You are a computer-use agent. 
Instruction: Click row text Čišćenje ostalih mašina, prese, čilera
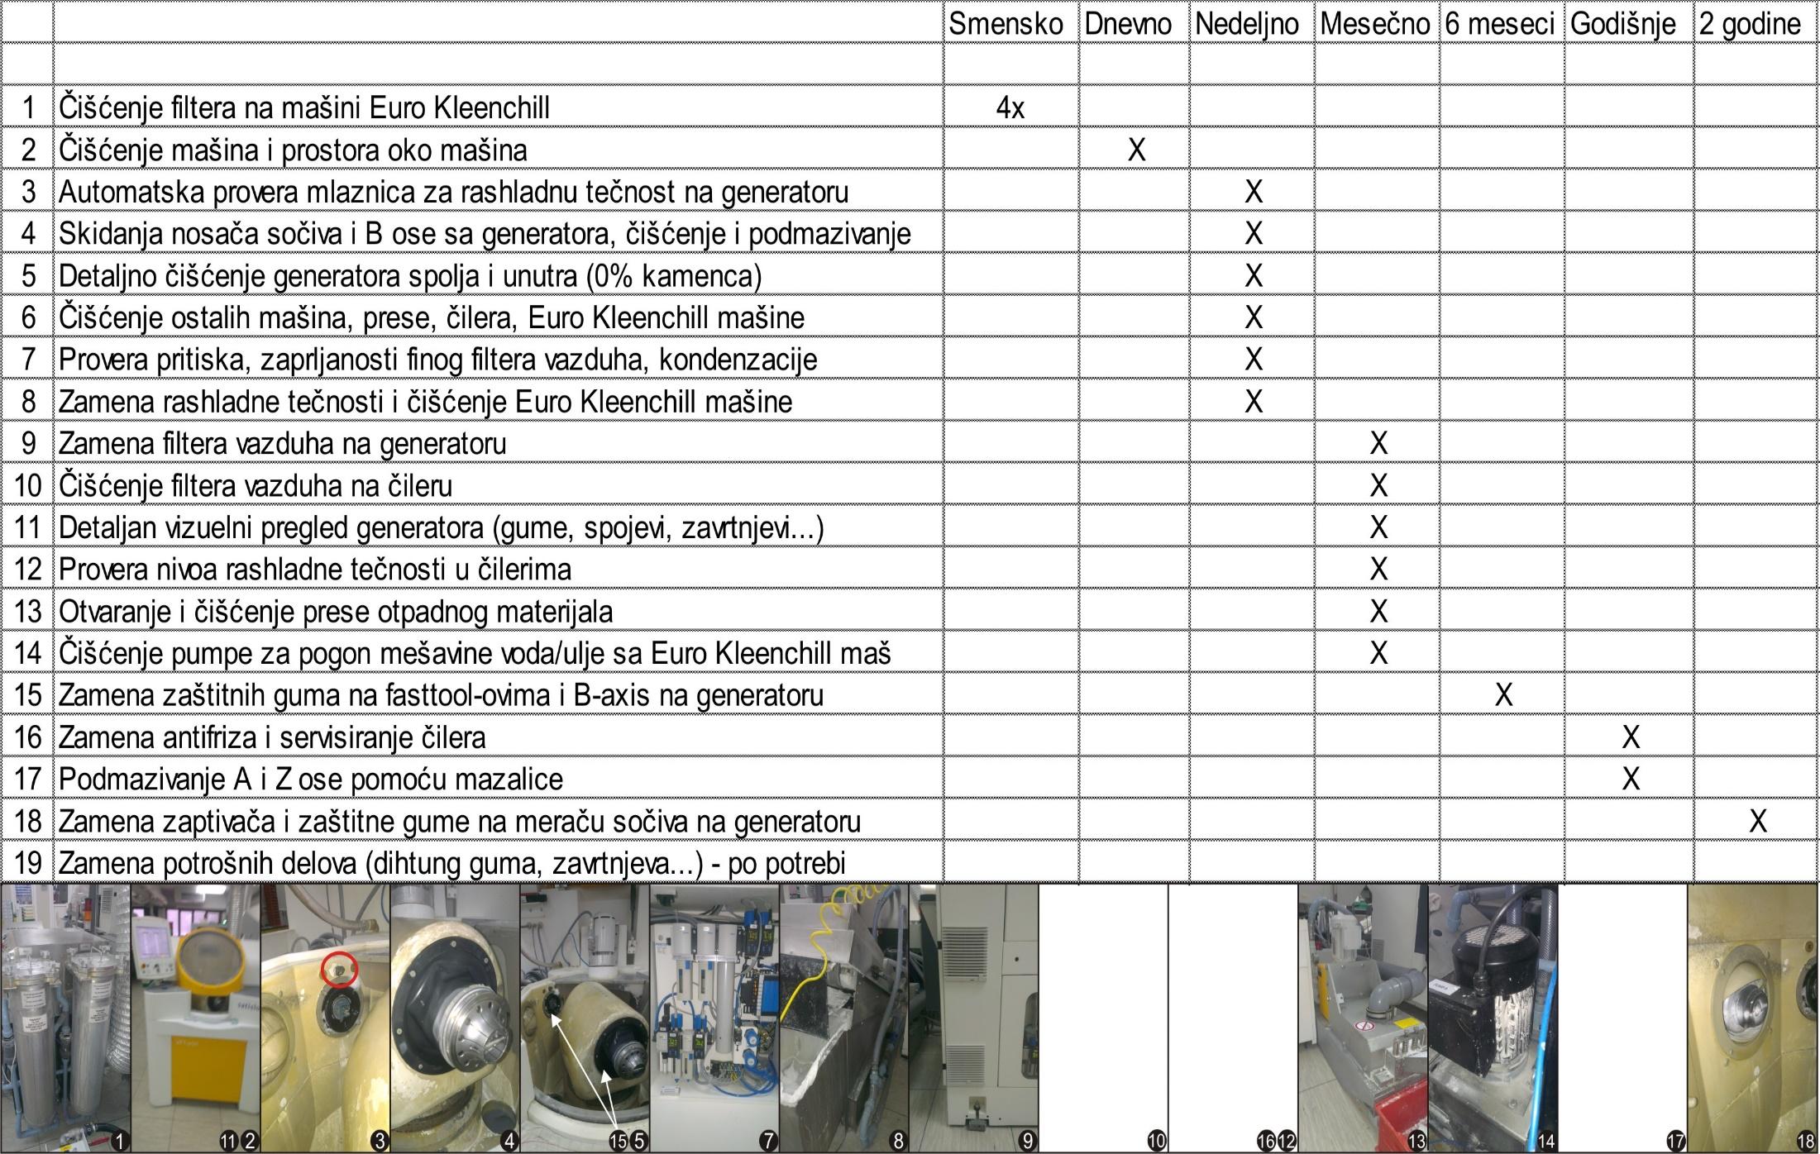pos(431,317)
